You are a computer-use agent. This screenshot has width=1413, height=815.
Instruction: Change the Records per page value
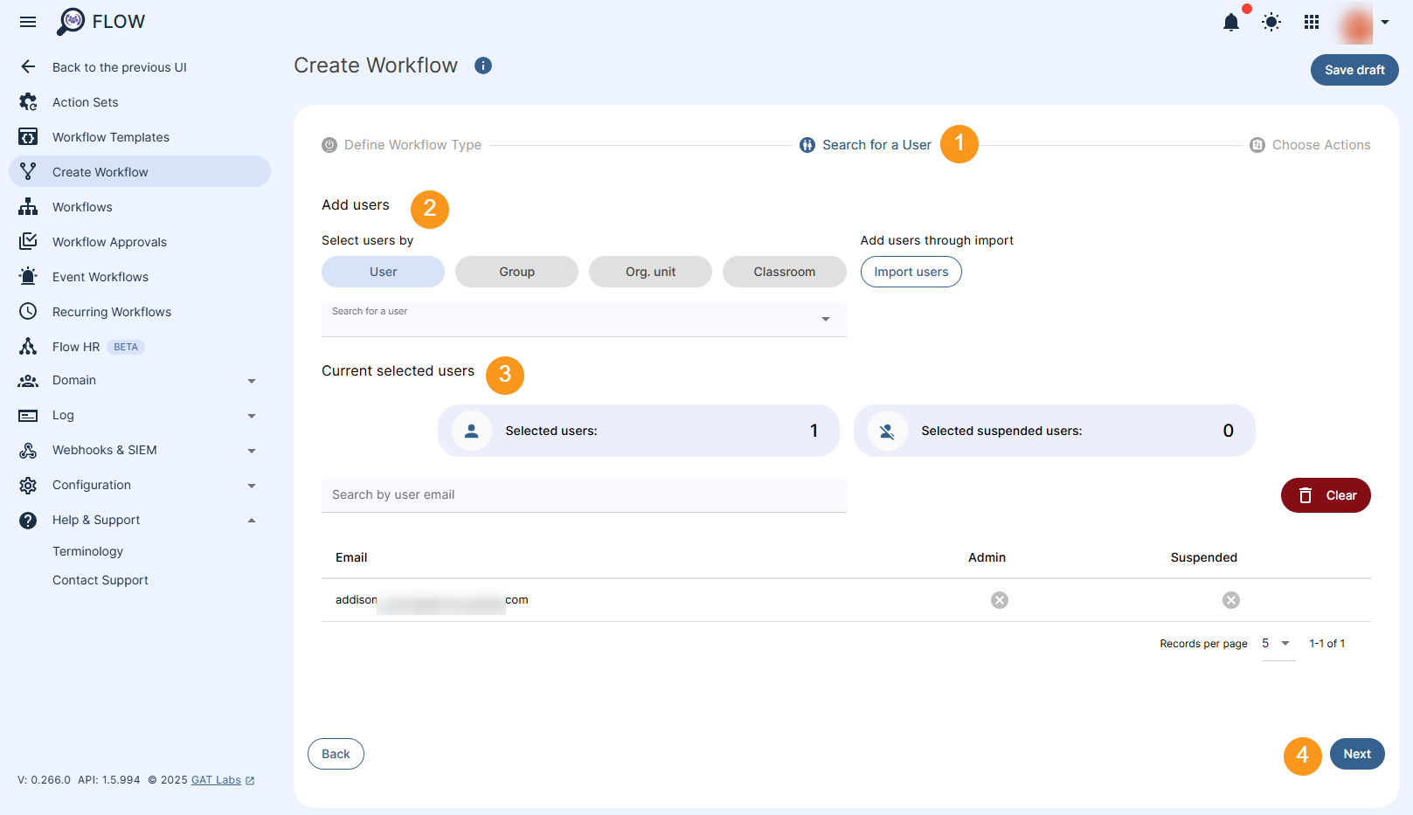1278,643
